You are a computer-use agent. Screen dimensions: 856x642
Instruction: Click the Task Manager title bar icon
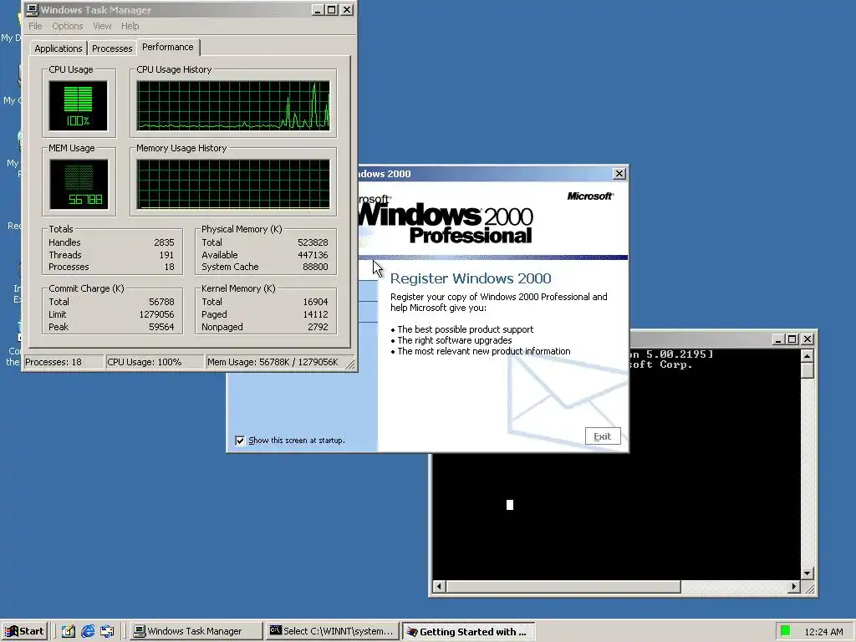33,10
